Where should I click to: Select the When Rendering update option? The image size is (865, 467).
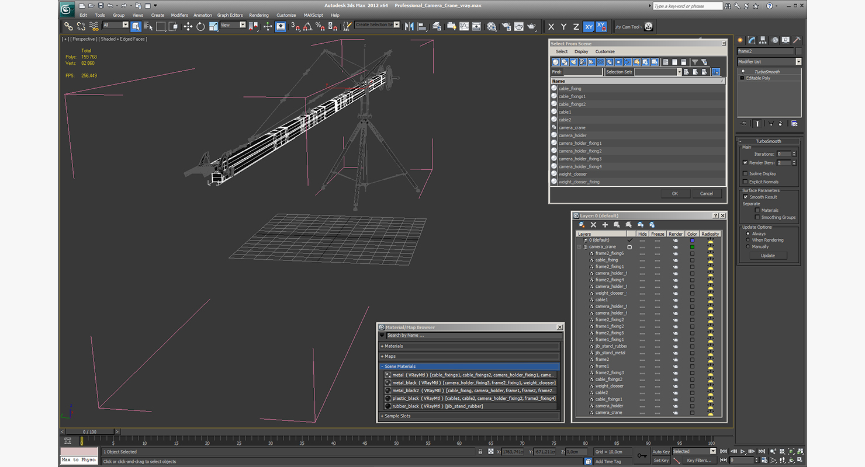748,240
